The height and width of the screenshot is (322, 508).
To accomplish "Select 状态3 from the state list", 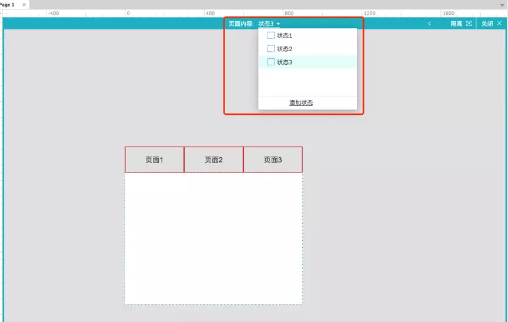I will click(x=308, y=62).
